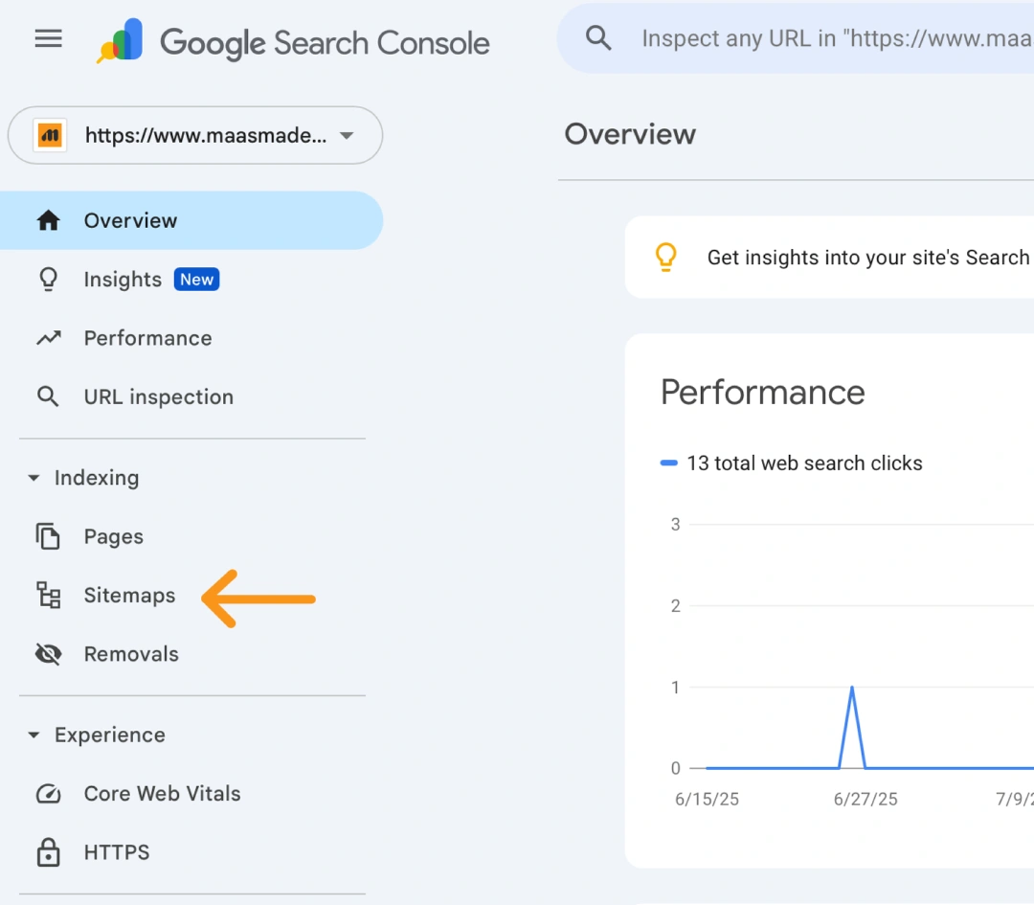Click the URL inspection magnifier icon
This screenshot has height=905, width=1034.
pyautogui.click(x=48, y=396)
